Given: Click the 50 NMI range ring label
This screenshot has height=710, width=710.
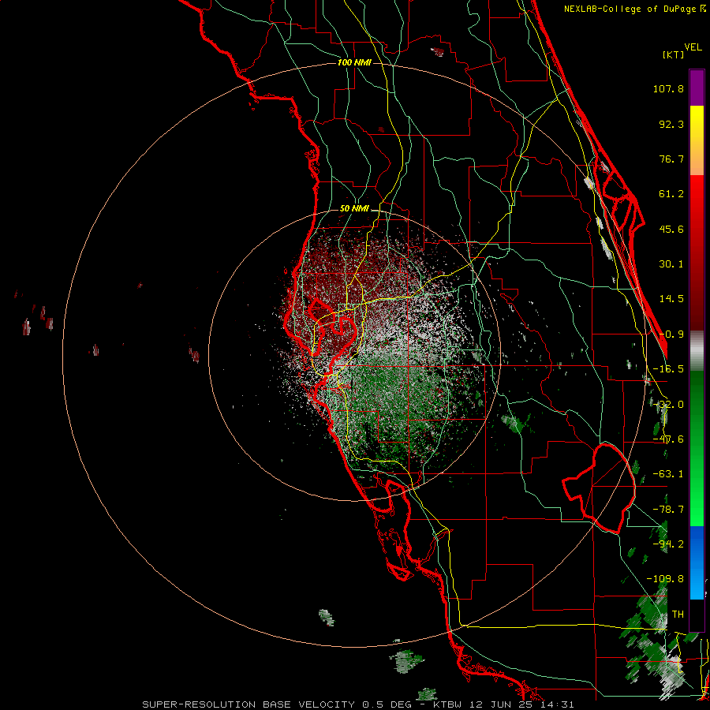Looking at the screenshot, I should pos(354,209).
